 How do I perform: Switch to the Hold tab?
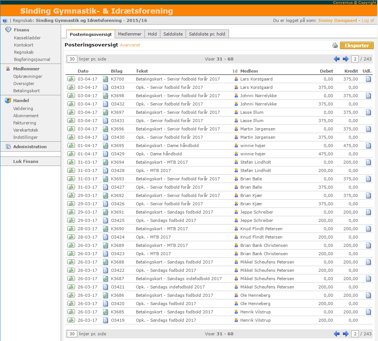152,34
